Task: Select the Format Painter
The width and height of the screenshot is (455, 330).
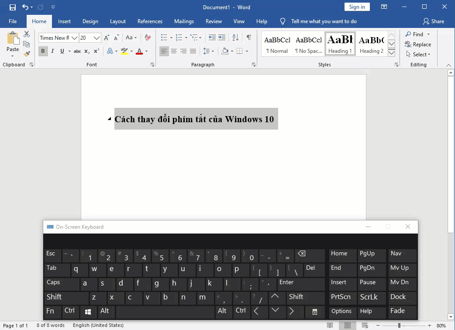Action: [26, 53]
